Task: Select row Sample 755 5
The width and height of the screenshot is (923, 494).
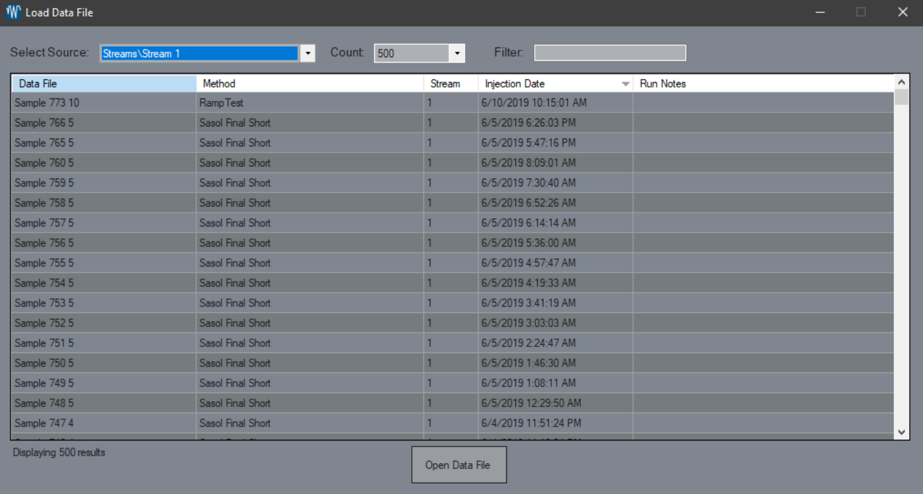Action: 453,263
